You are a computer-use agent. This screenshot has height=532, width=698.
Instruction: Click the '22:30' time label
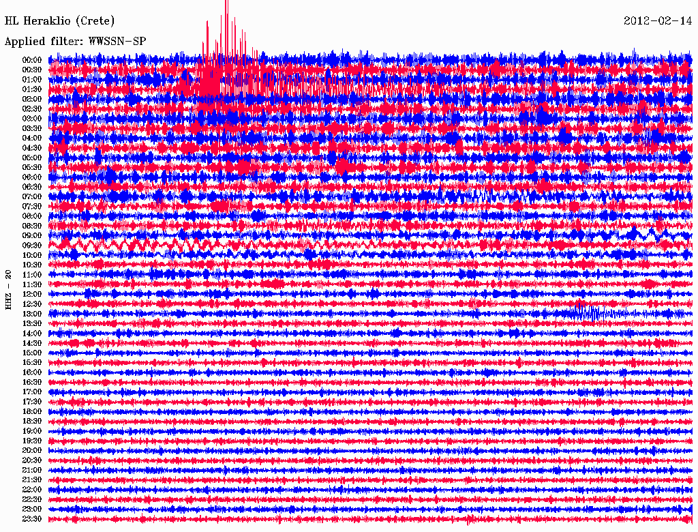pyautogui.click(x=32, y=500)
